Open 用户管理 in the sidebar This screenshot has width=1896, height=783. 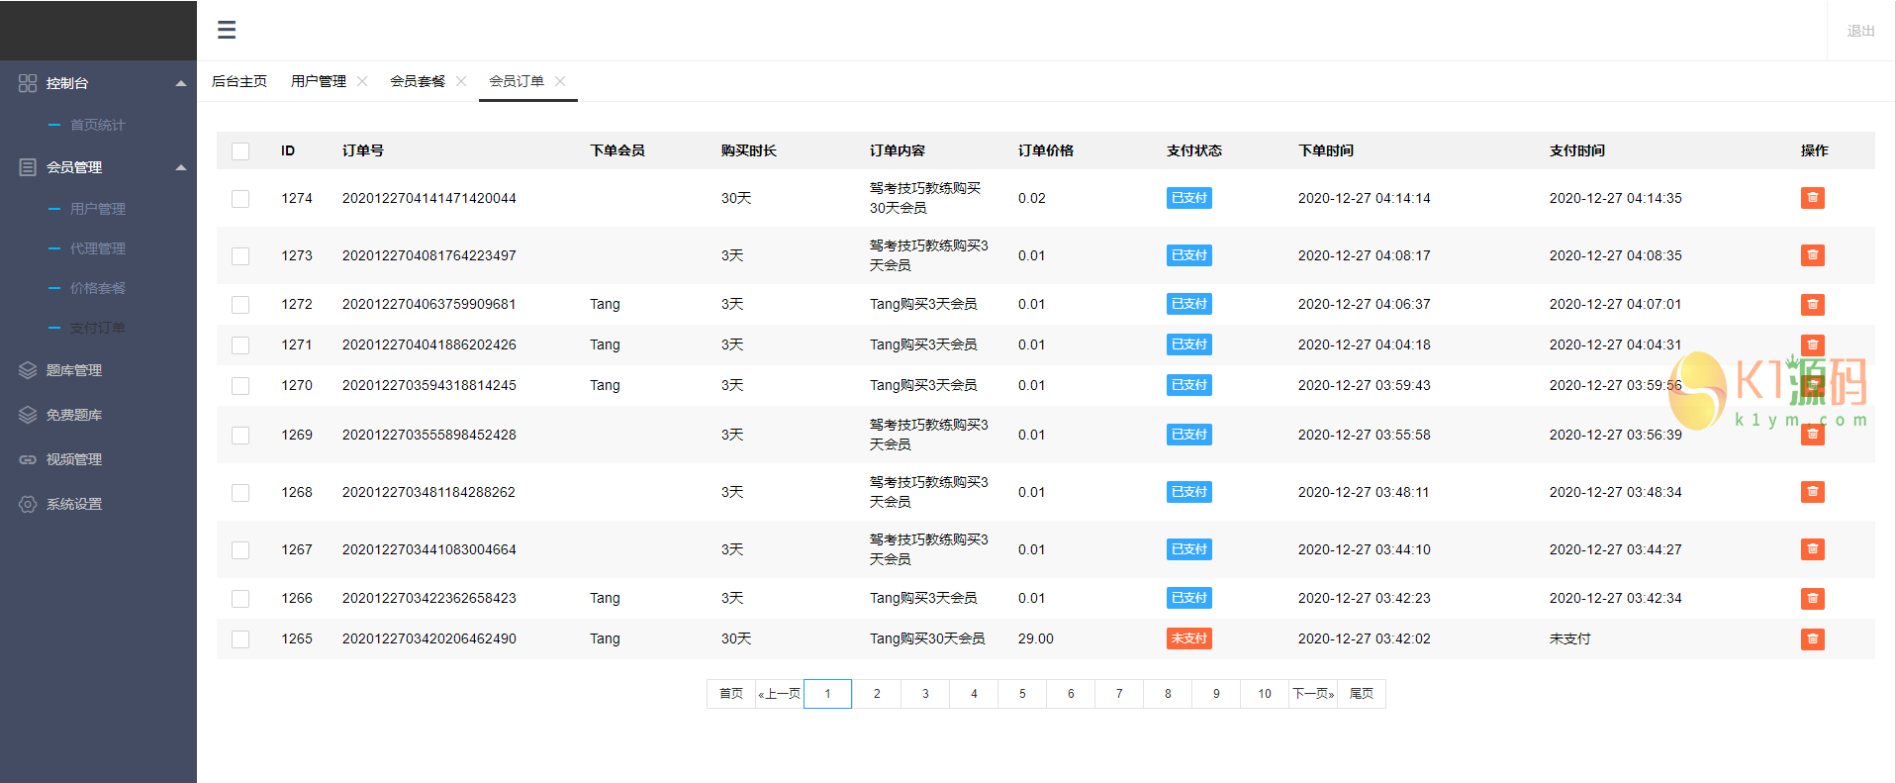coord(98,209)
